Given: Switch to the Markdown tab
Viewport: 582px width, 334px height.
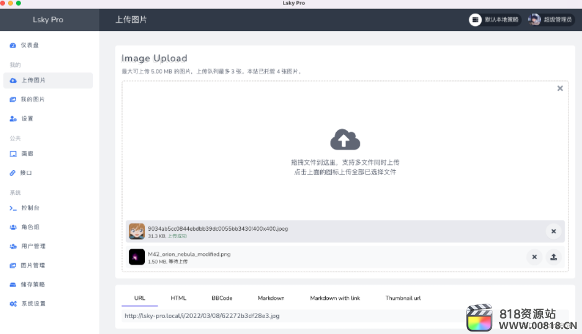Looking at the screenshot, I should [271, 298].
